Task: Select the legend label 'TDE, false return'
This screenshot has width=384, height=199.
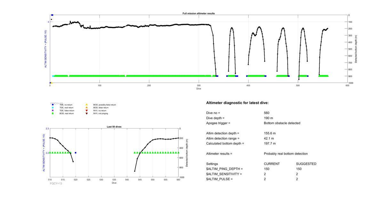Action: pos(67,110)
